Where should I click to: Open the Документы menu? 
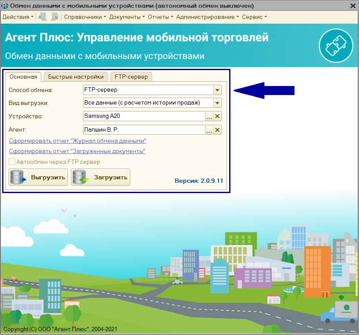pyautogui.click(x=127, y=17)
